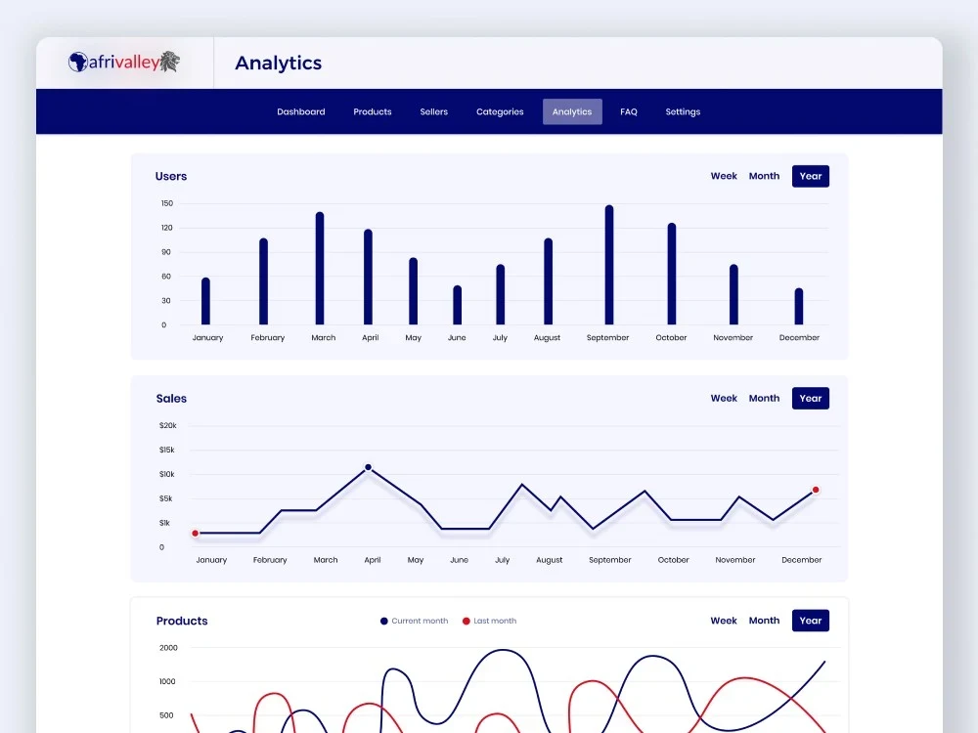Viewport: 978px width, 733px height.
Task: Navigate to the Sellers section
Action: (x=433, y=111)
